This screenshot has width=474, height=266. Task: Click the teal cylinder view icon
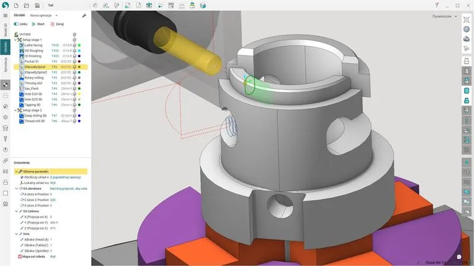click(466, 90)
